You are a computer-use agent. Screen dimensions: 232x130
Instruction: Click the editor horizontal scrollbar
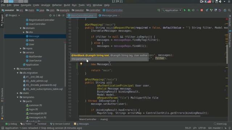pyautogui.click(x=140, y=116)
